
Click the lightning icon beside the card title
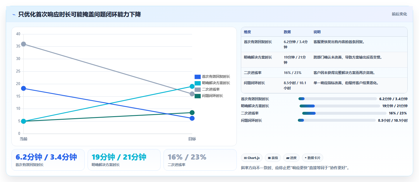click(x=14, y=15)
